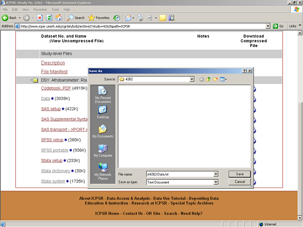Open the SPSS setup link
Viewport: 303px width, 227px height.
(x=52, y=140)
